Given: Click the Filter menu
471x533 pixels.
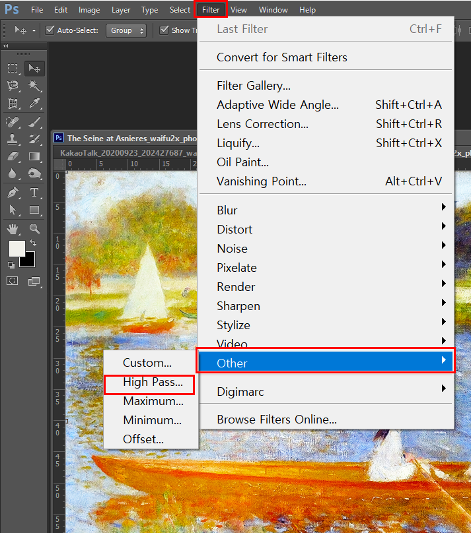Looking at the screenshot, I should (x=211, y=10).
